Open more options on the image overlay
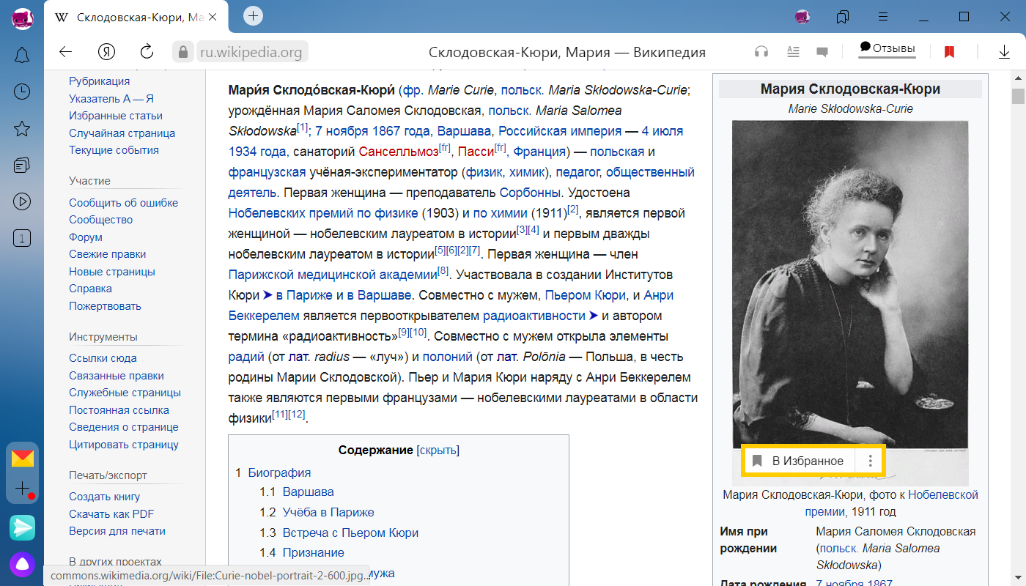 pos(870,461)
